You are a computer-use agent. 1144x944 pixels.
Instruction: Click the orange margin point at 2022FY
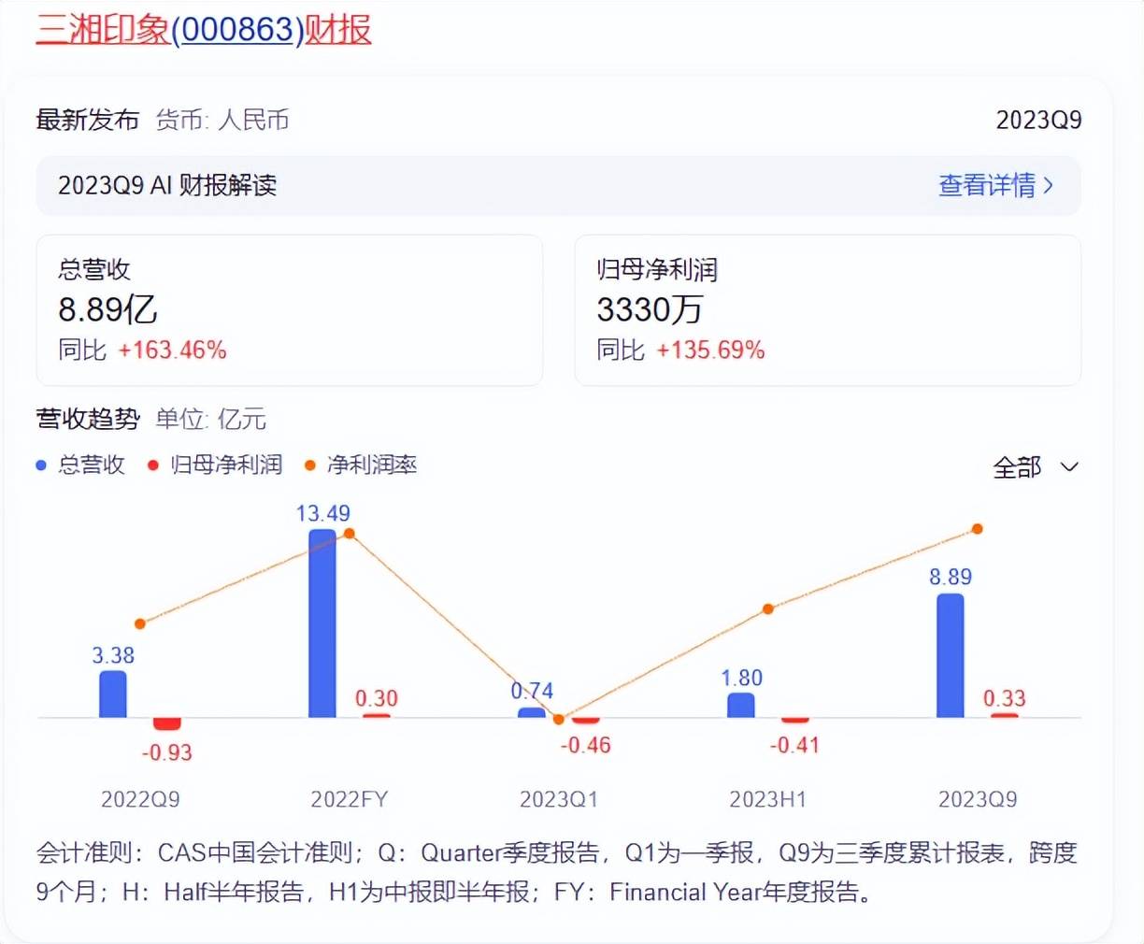(x=350, y=534)
